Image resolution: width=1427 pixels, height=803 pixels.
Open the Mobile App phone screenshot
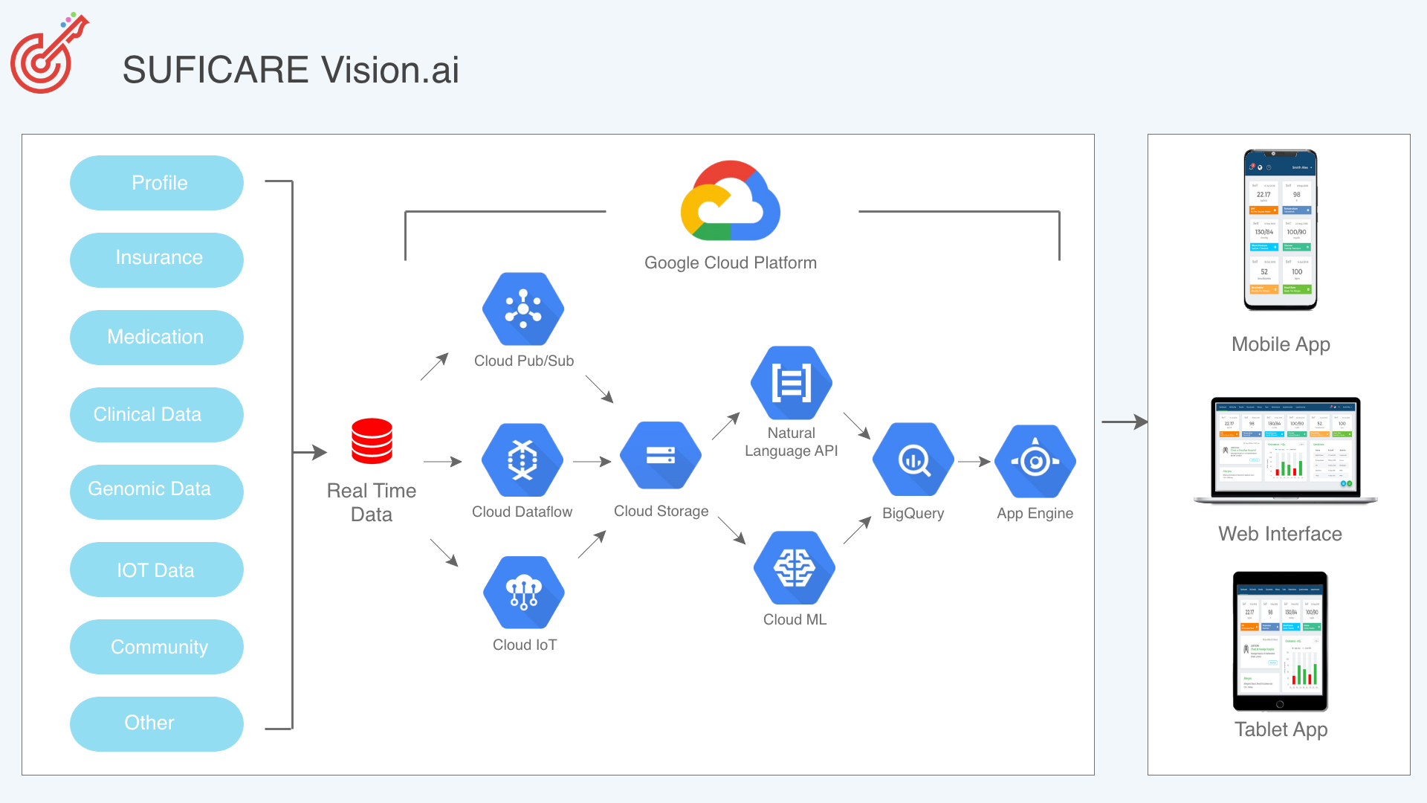point(1281,230)
